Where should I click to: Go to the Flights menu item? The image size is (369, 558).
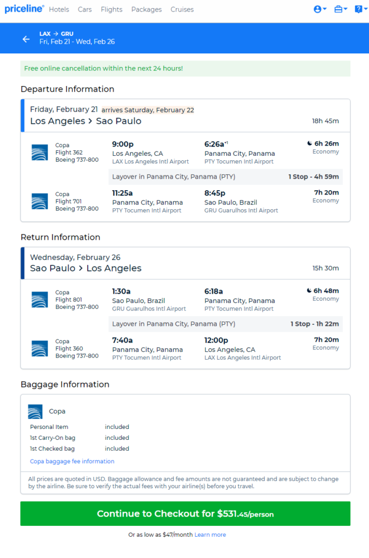click(112, 9)
